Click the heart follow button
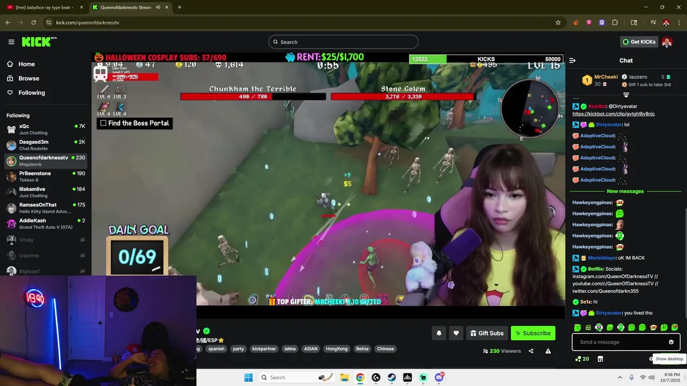This screenshot has width=687, height=386. [456, 333]
